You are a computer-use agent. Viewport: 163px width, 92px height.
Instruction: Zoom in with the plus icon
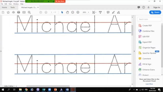(78, 12)
